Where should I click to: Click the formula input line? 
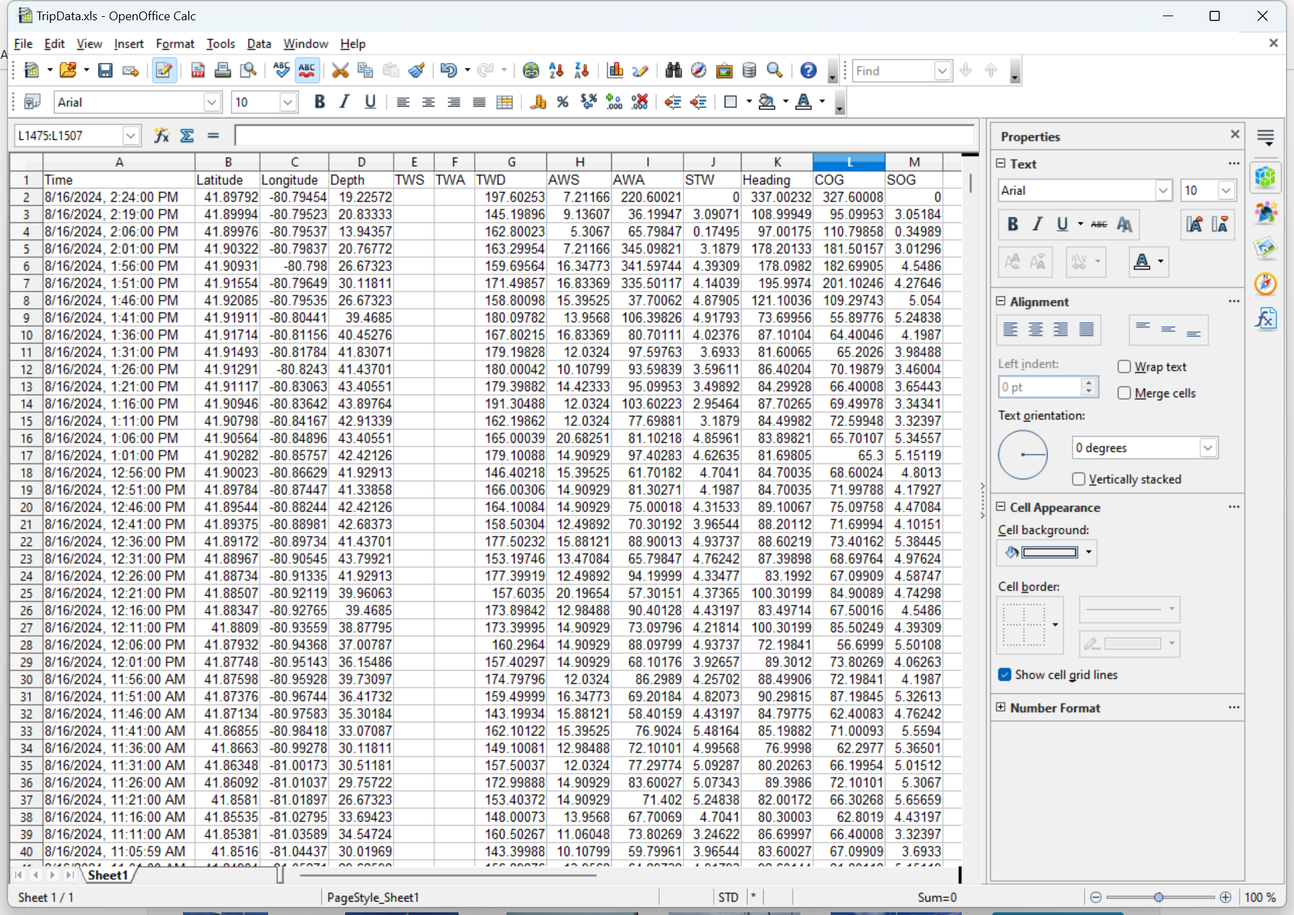coord(604,136)
